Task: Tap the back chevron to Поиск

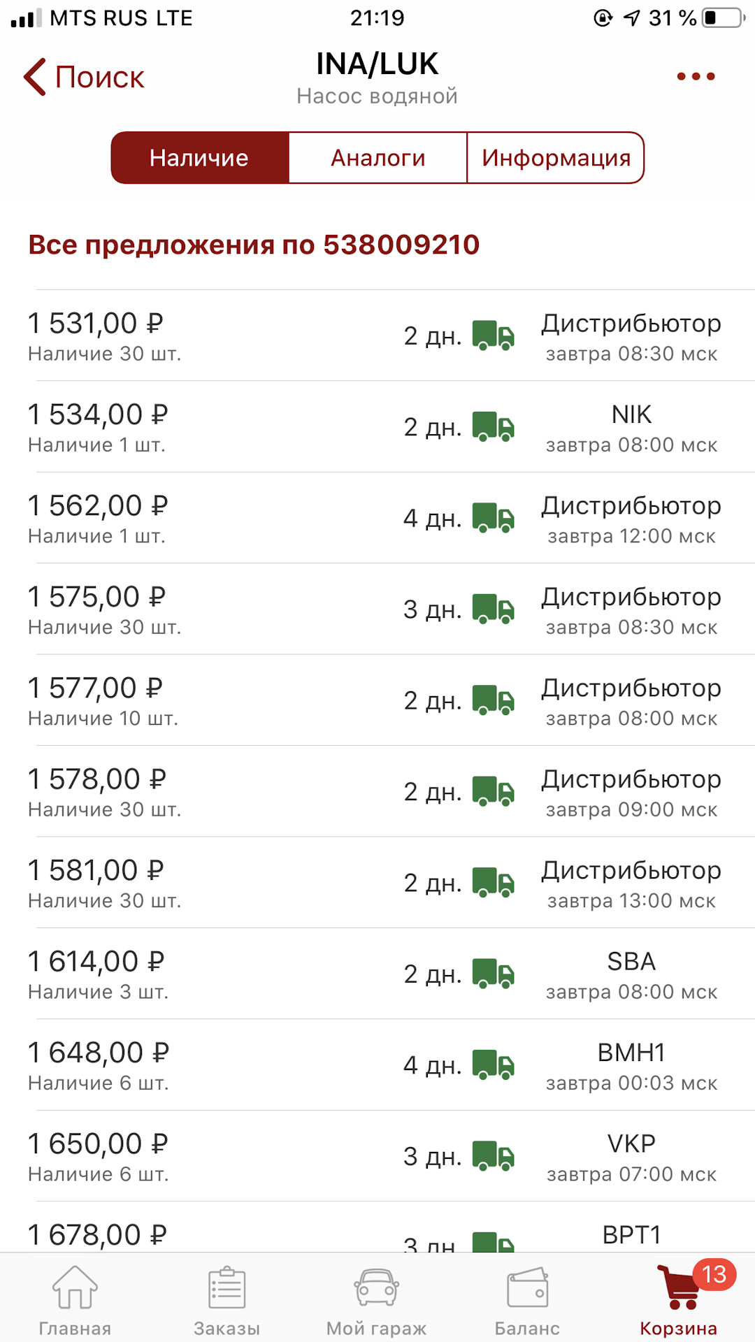Action: click(35, 77)
